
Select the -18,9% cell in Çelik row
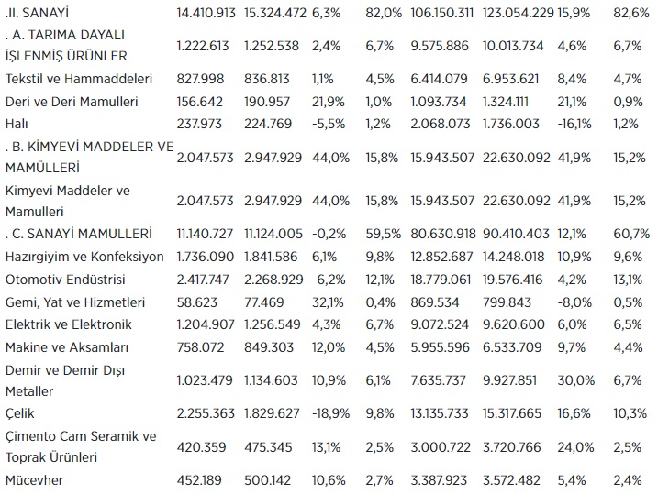click(x=332, y=413)
